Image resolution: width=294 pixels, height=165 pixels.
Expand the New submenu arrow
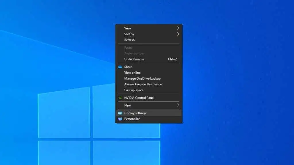click(178, 105)
